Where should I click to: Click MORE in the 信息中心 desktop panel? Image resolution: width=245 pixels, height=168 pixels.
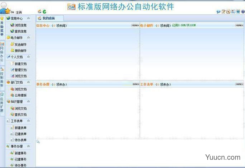coord(135,25)
